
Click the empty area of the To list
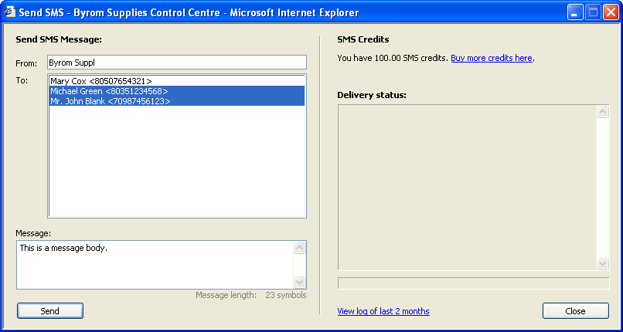(x=177, y=162)
